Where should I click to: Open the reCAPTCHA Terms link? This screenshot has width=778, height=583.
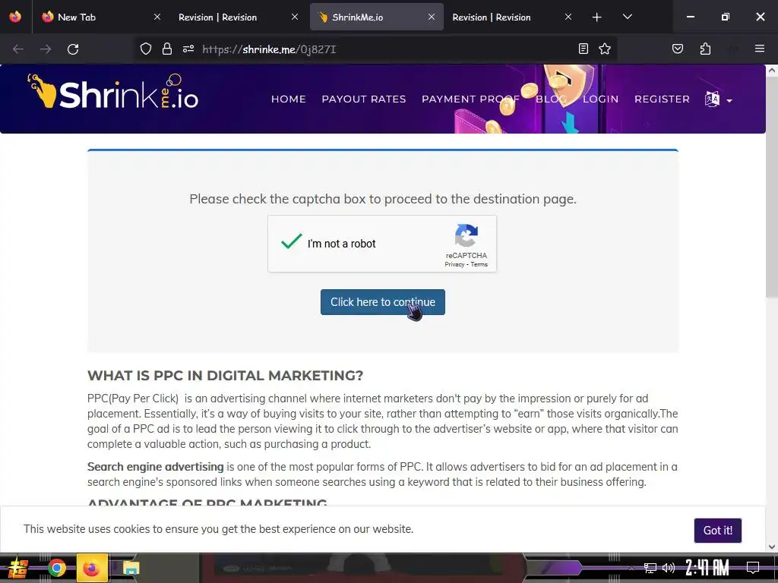coord(479,264)
